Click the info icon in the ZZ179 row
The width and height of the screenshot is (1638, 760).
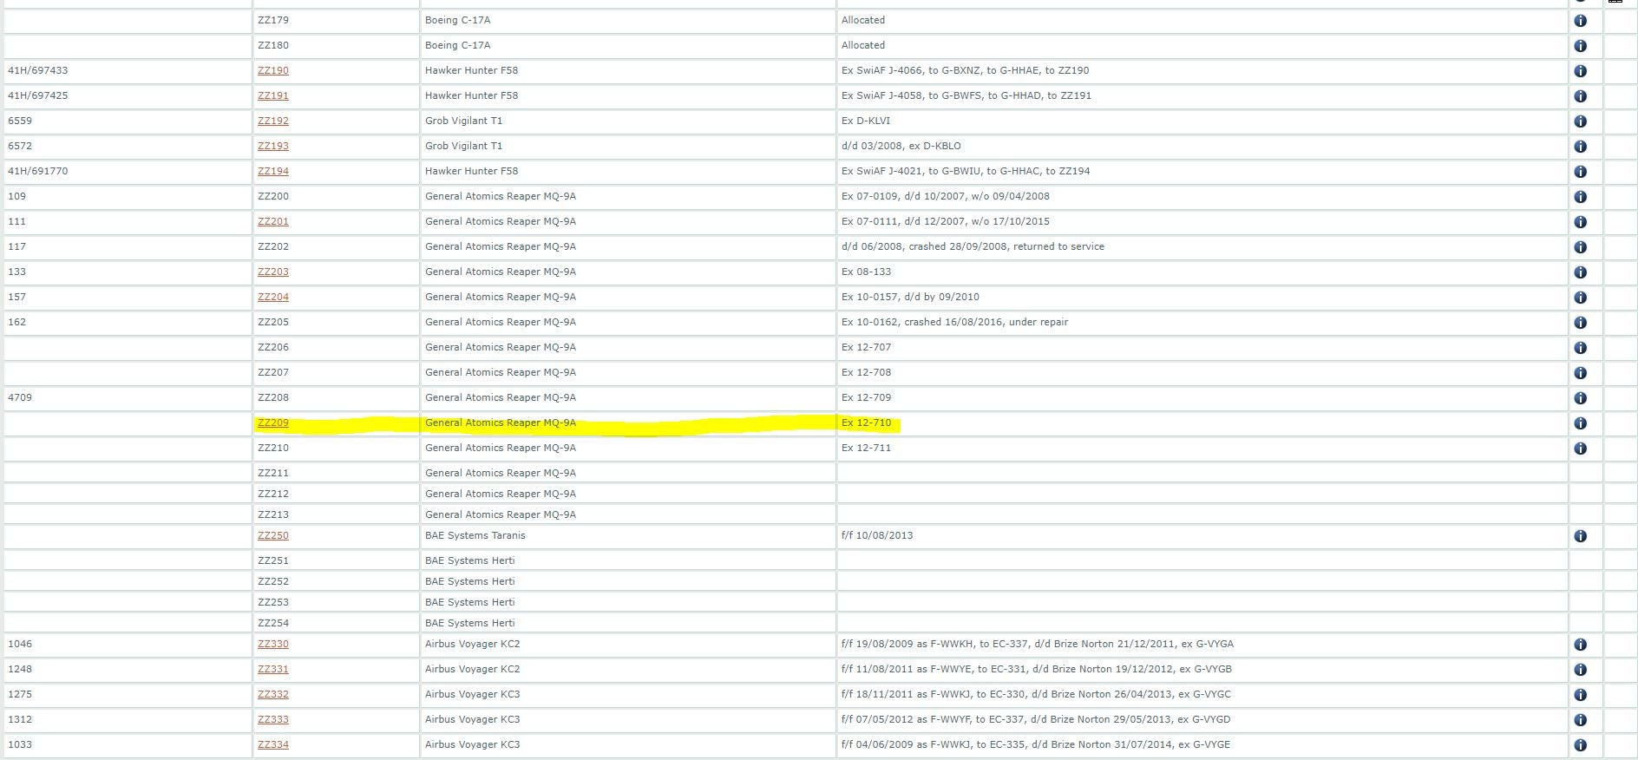(1580, 21)
